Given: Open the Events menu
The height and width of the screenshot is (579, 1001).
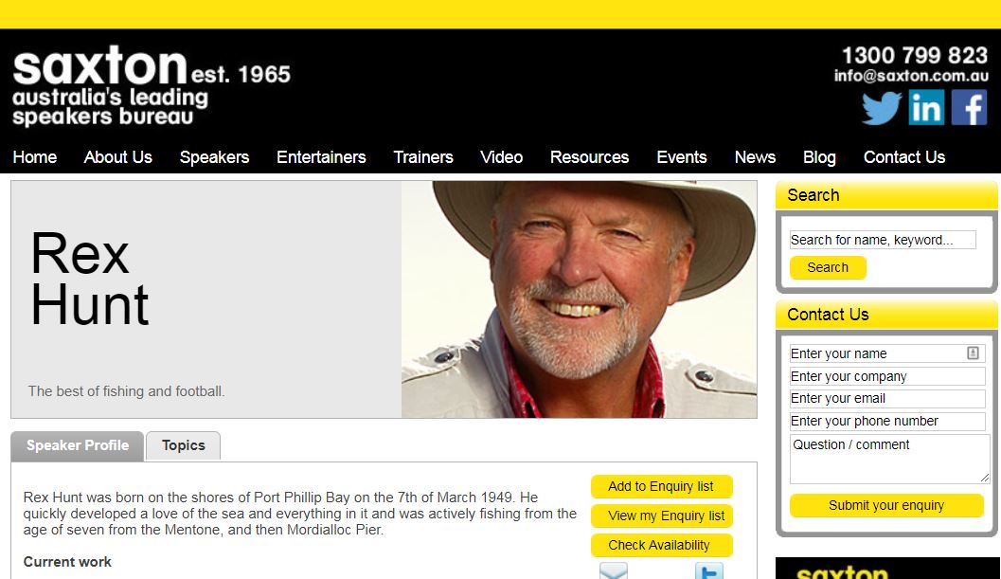Looking at the screenshot, I should click(682, 157).
